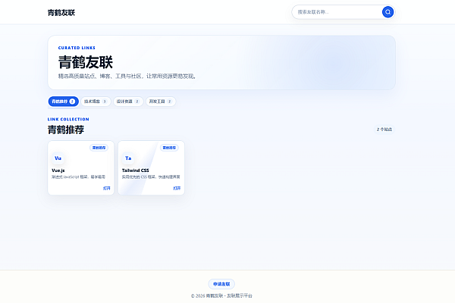Switch to the 技术博客 tab

[96, 102]
